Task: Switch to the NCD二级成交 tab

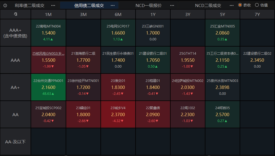Action: 208,5
